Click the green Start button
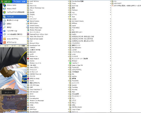This screenshot has width=141, height=113. (x=6, y=1)
